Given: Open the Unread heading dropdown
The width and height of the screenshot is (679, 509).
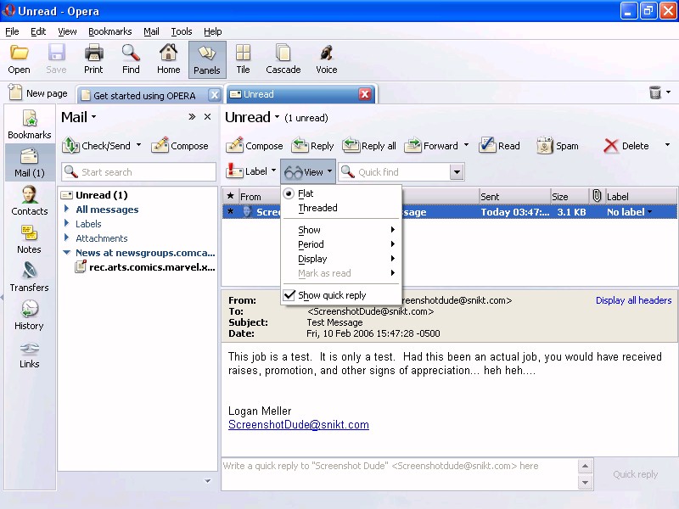Looking at the screenshot, I should coord(278,117).
